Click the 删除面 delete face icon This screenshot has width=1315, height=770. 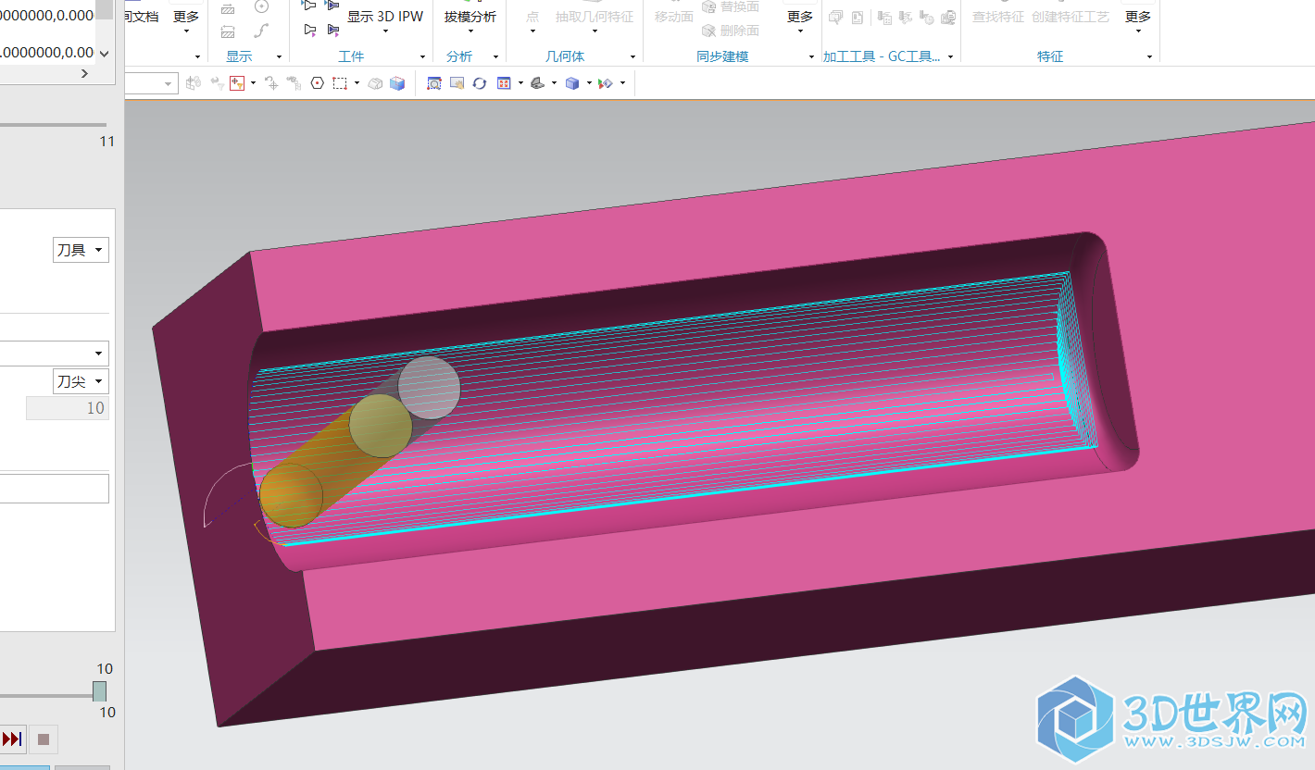pos(708,31)
